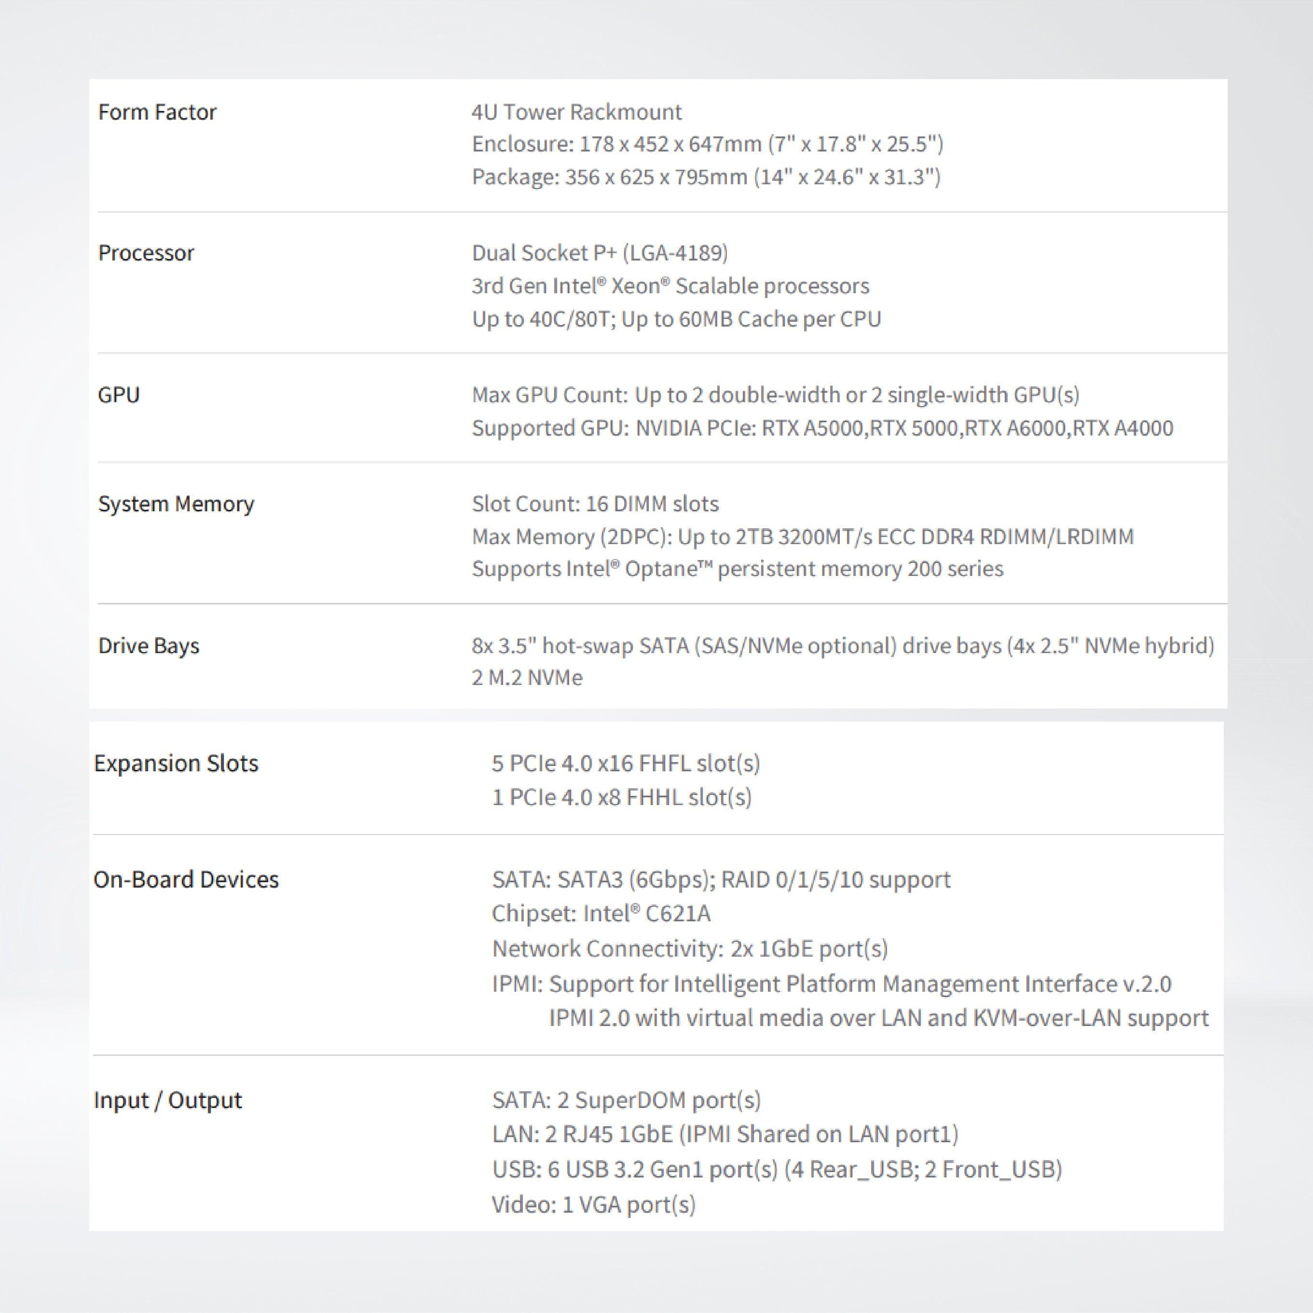Screen dimensions: 1313x1313
Task: Click Dual Socket P+ (LGA-4189) text
Action: click(600, 253)
